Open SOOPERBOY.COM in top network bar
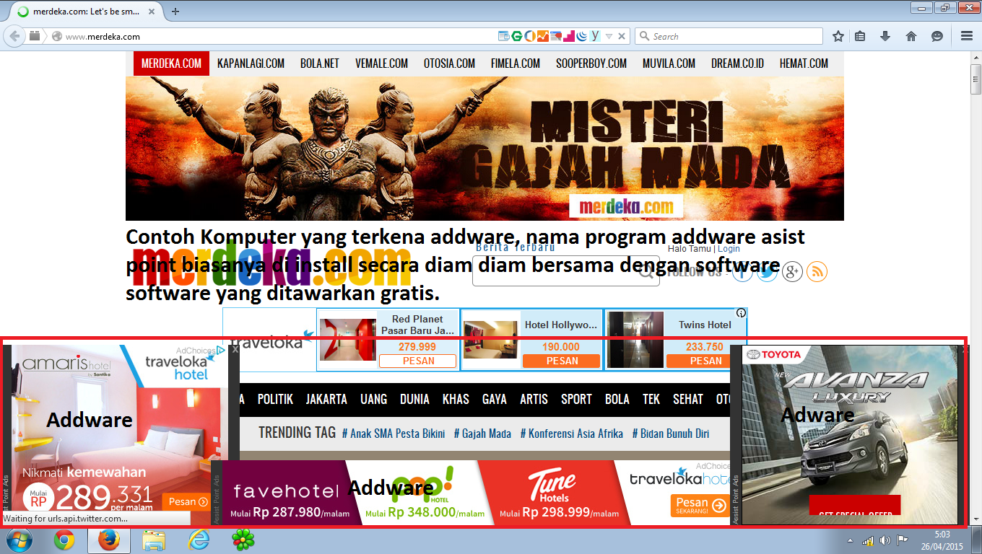 point(591,63)
